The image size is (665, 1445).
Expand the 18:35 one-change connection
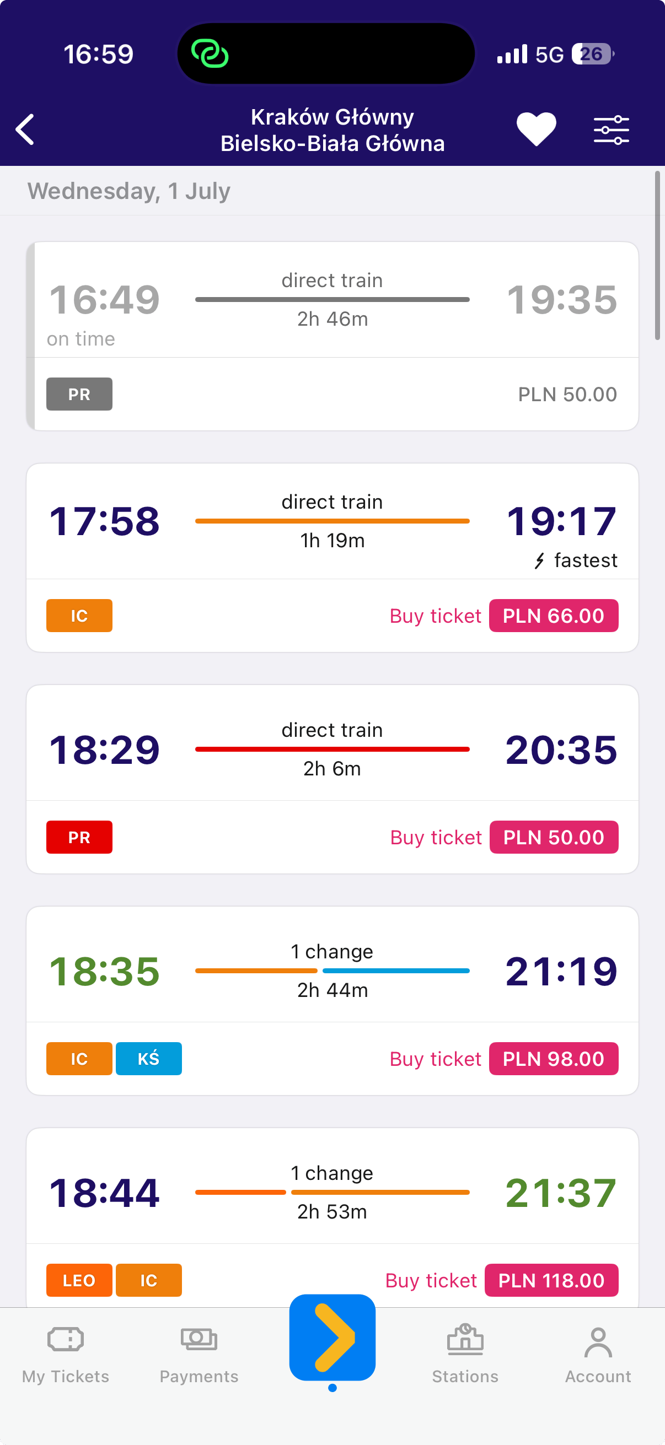click(x=332, y=965)
